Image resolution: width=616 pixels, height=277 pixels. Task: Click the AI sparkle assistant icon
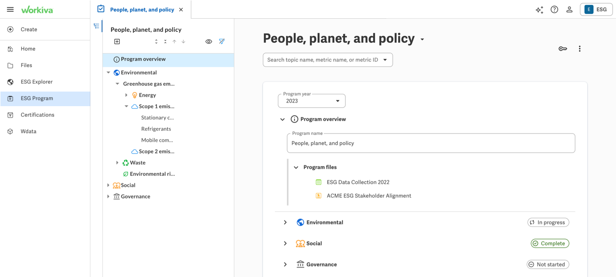(x=539, y=10)
